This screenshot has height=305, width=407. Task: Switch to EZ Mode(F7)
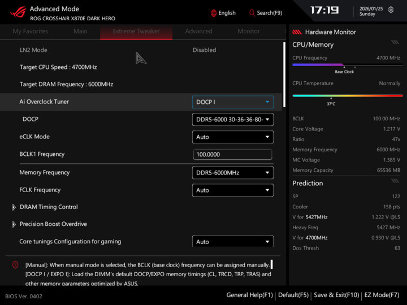pyautogui.click(x=382, y=295)
